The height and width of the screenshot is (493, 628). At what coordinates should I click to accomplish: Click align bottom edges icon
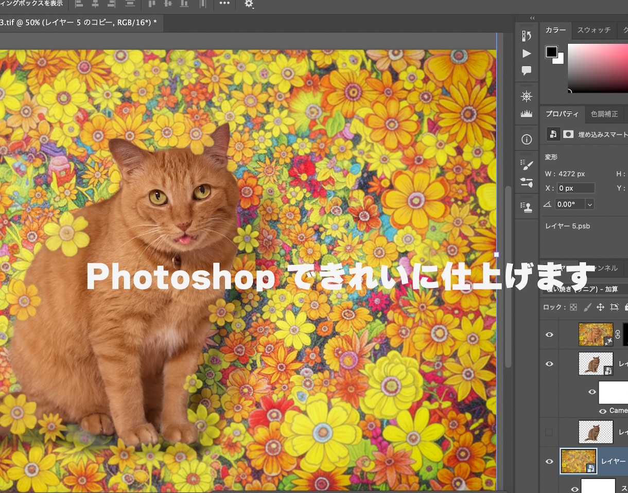click(x=184, y=4)
